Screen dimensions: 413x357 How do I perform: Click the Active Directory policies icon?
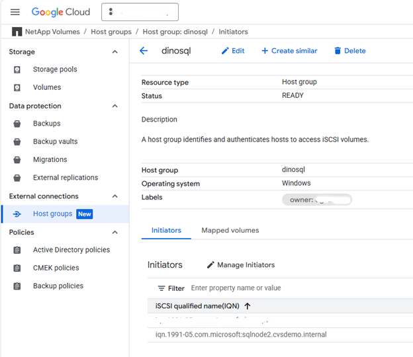pos(18,250)
